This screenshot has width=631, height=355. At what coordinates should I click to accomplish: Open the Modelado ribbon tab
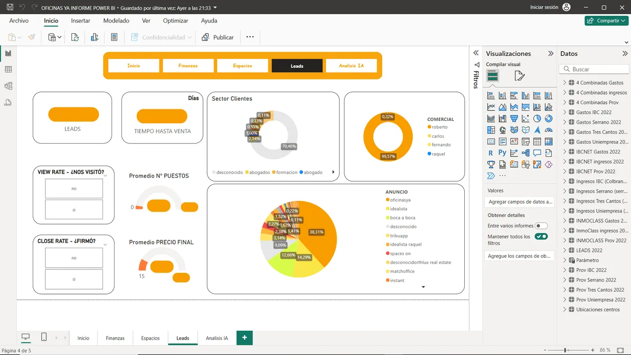click(116, 21)
